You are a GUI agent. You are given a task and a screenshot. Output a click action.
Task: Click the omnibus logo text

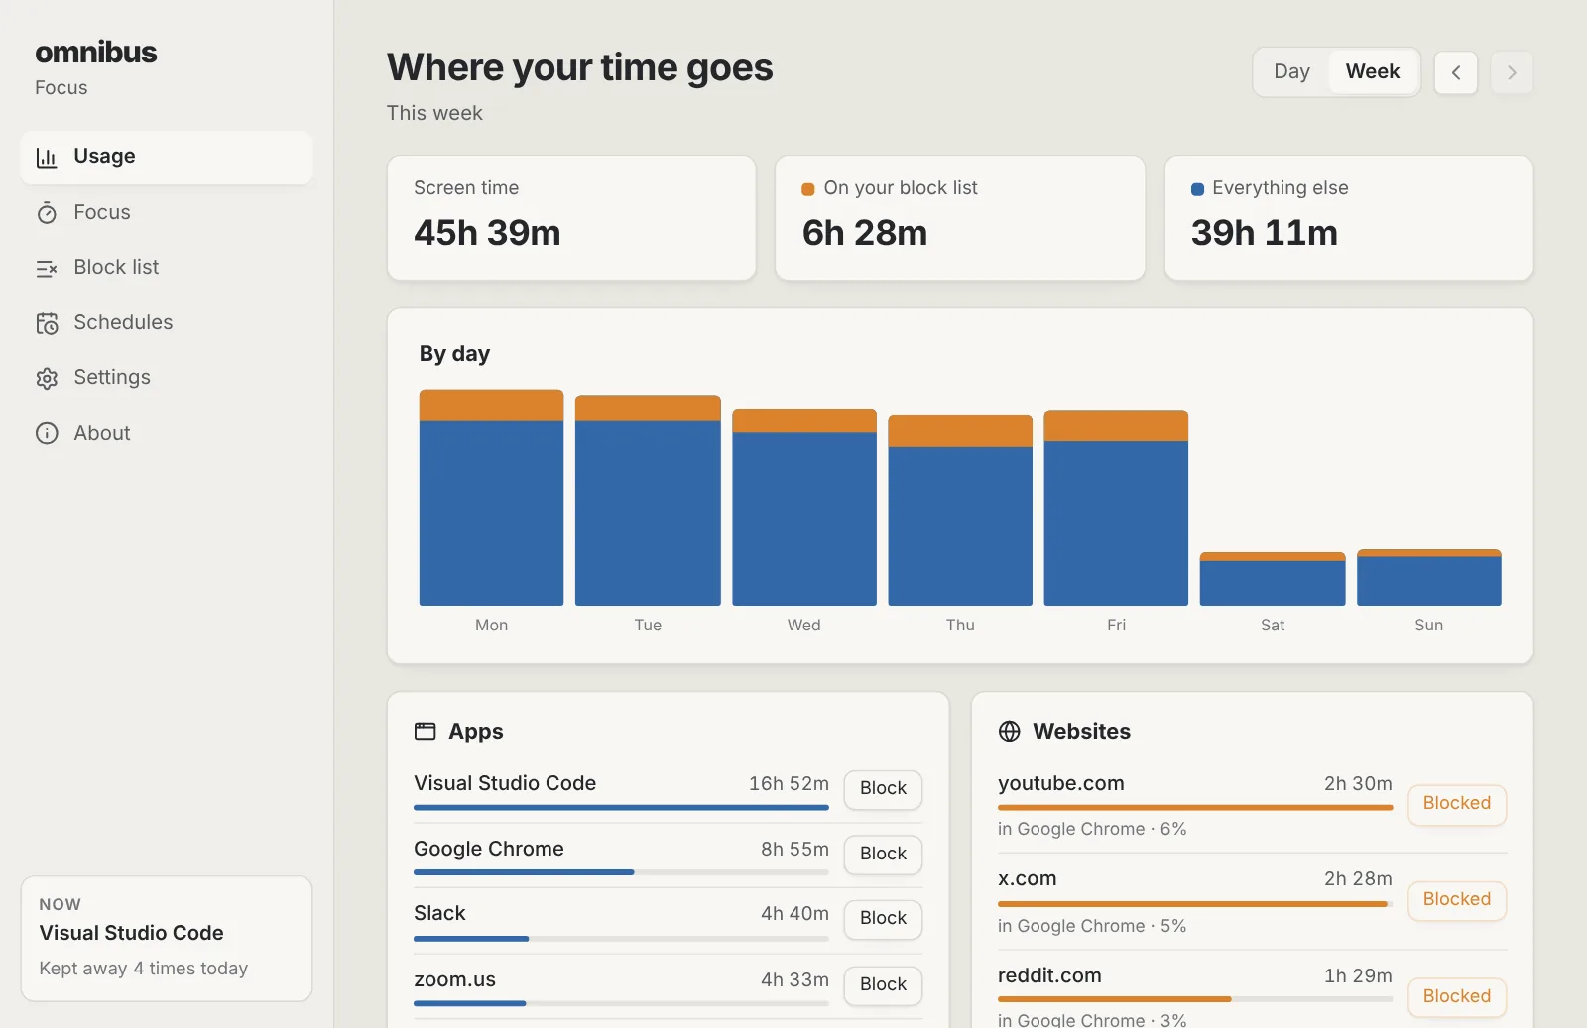tap(96, 52)
